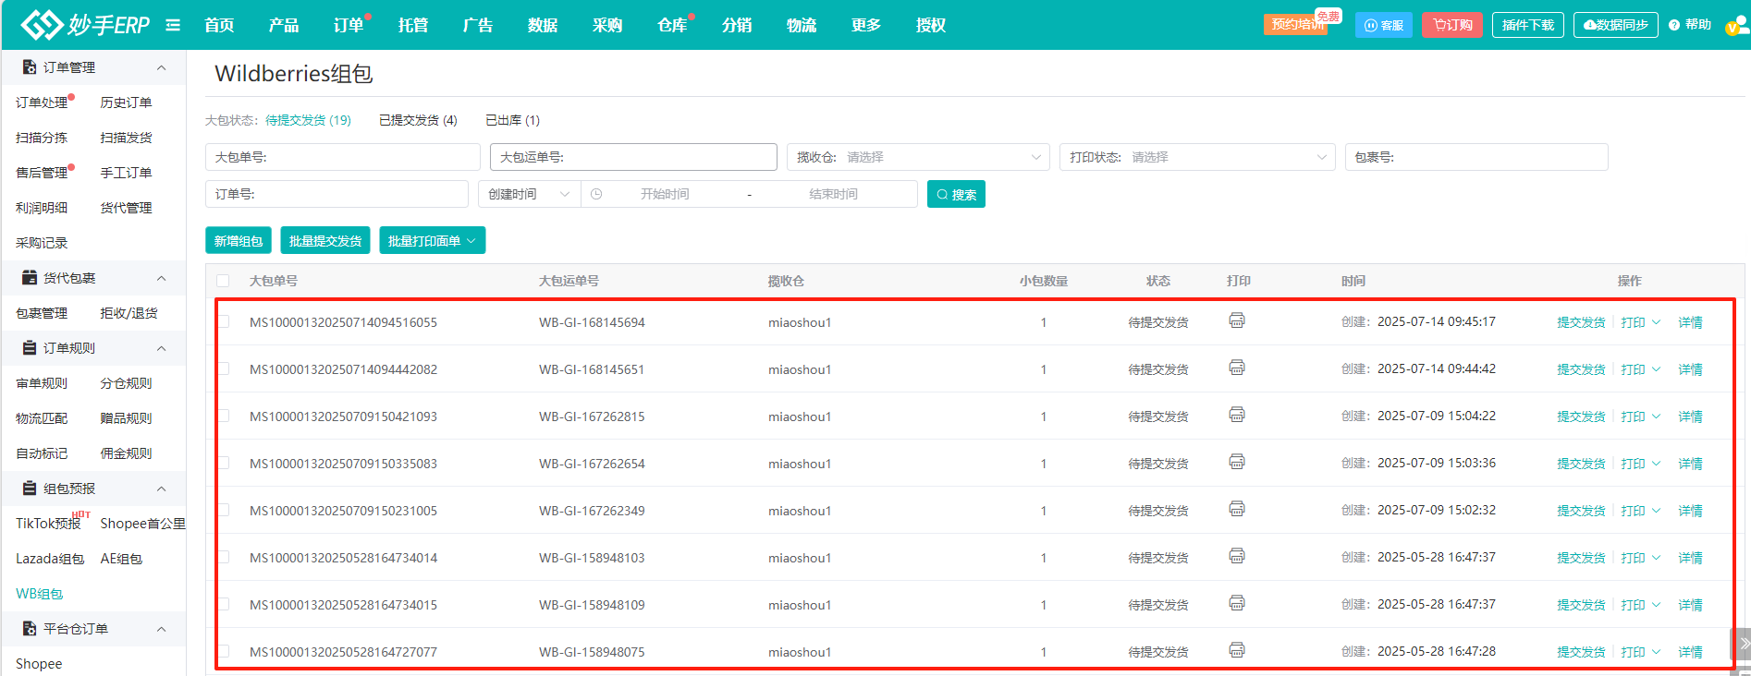Image resolution: width=1751 pixels, height=676 pixels.
Task: Click print icon for WB-GI-167262654 row
Action: coord(1237,462)
